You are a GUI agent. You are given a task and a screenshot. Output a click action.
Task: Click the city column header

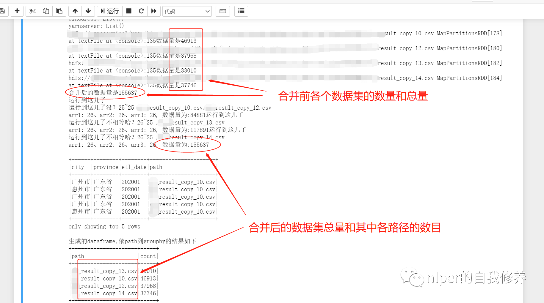pos(78,167)
